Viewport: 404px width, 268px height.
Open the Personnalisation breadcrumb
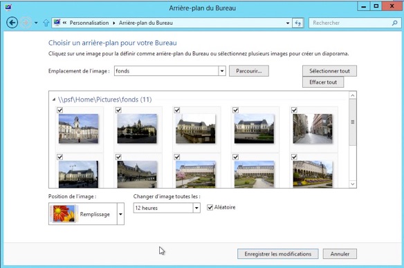click(89, 23)
